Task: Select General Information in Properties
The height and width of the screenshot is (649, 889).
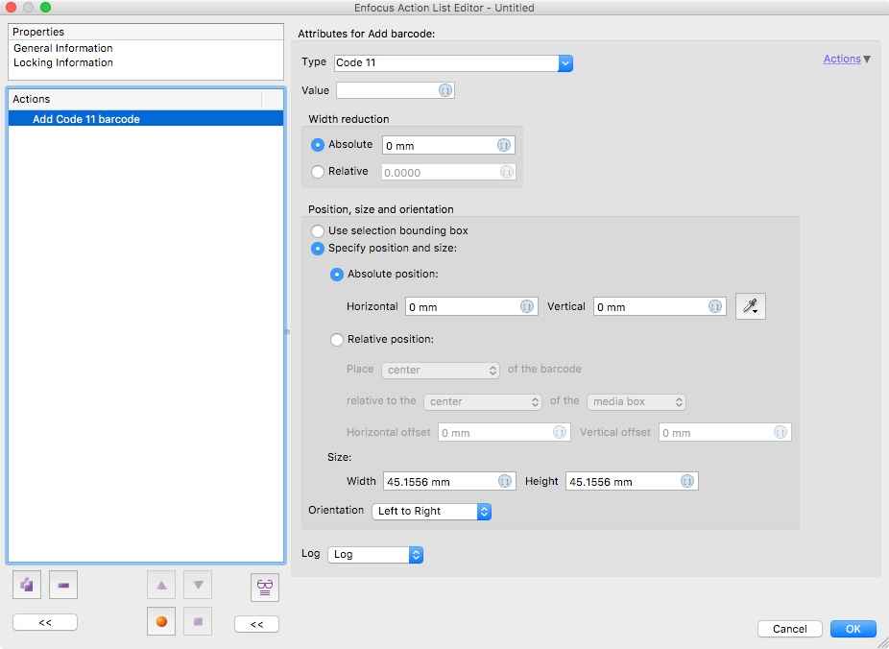Action: (63, 48)
